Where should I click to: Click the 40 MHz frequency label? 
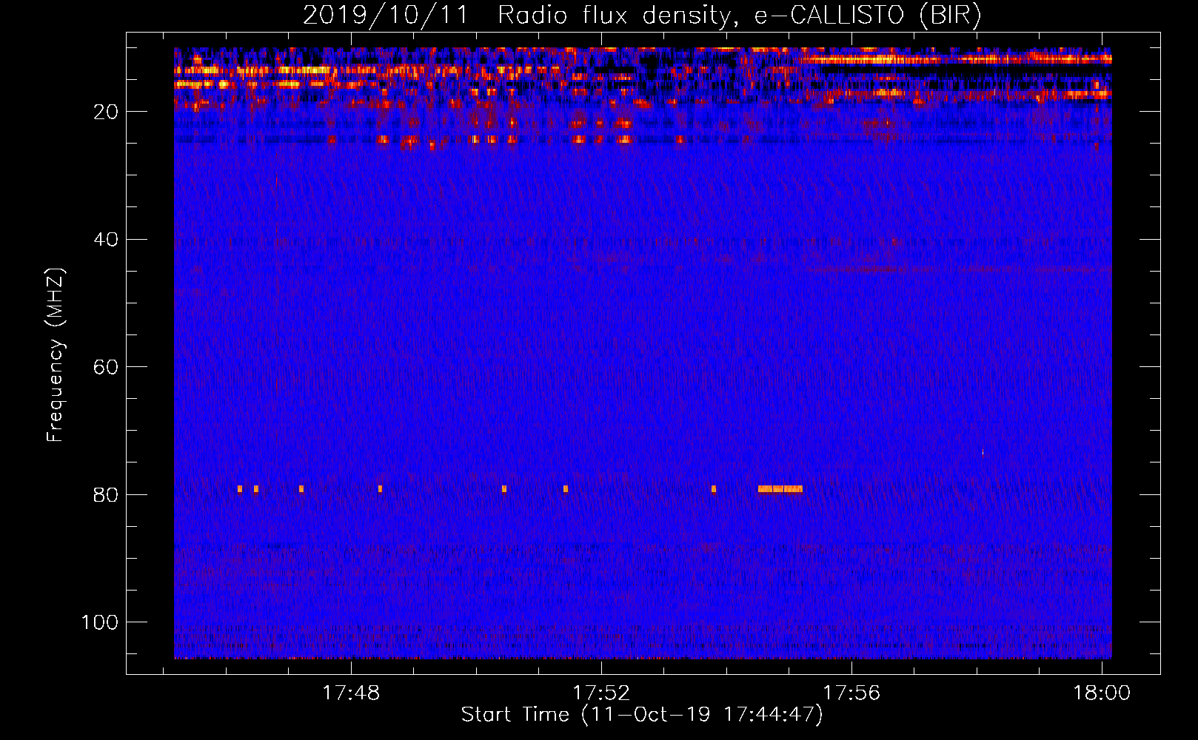pos(106,240)
